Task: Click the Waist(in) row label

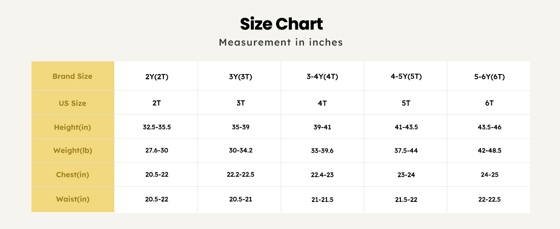Action: (x=72, y=199)
